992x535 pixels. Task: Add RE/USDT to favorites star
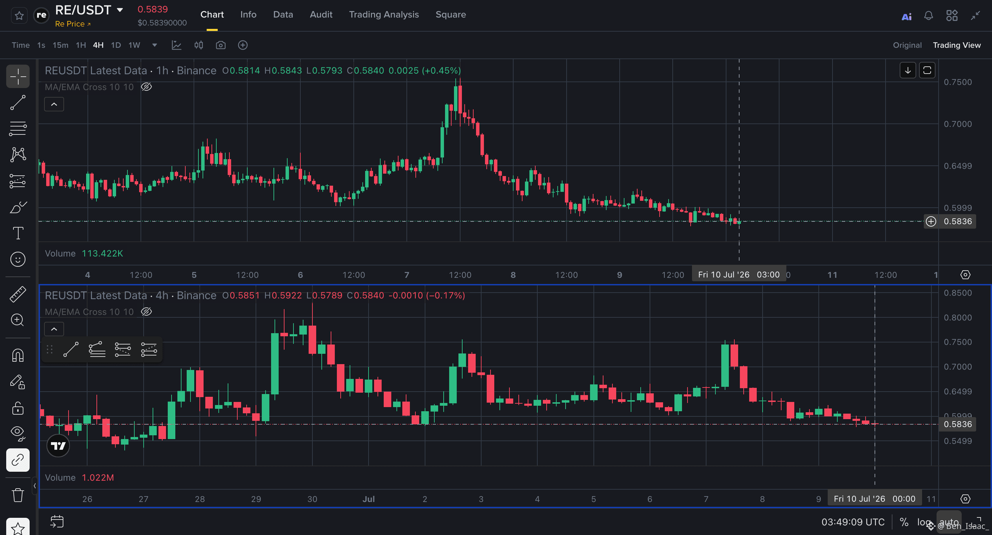(x=19, y=15)
